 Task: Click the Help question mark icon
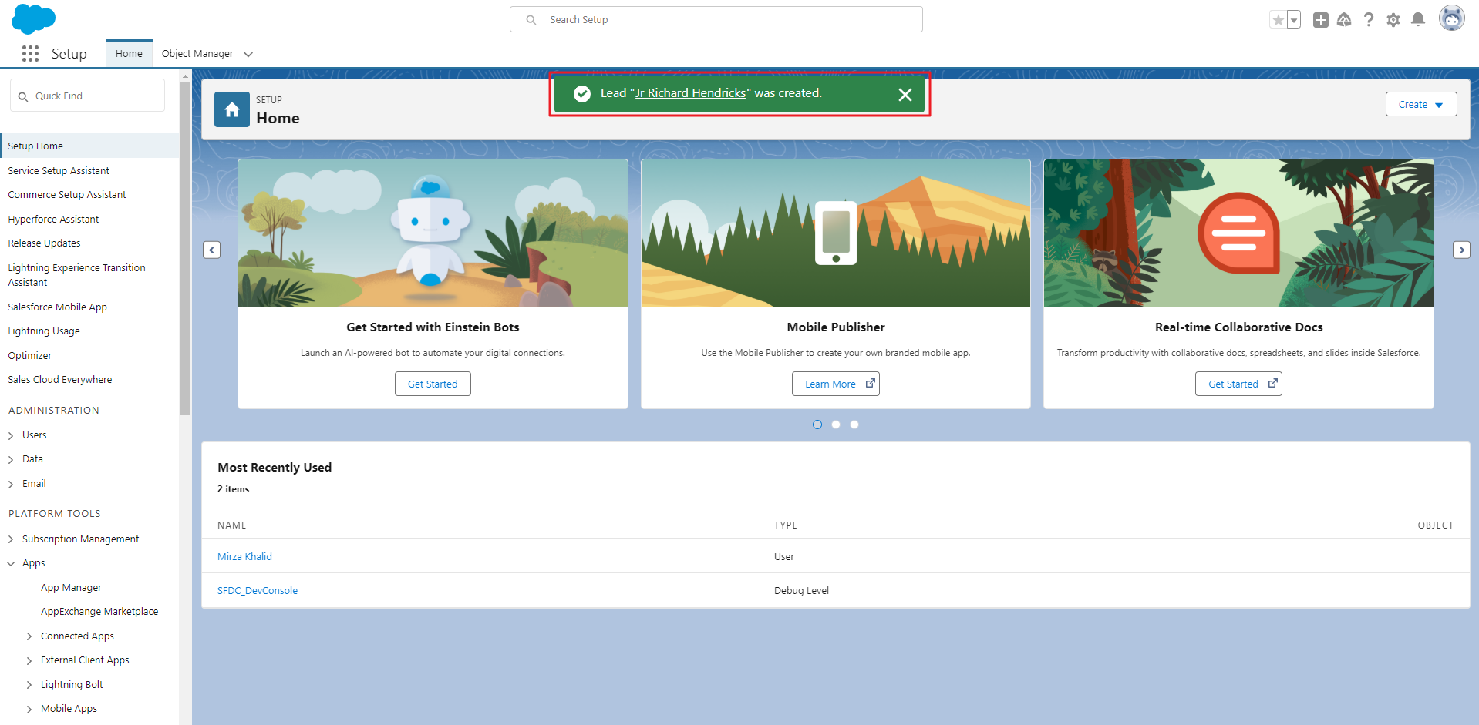click(x=1368, y=20)
